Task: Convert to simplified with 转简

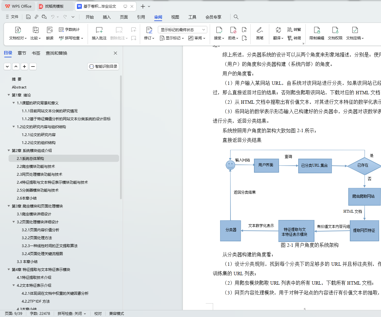Action: [294, 38]
